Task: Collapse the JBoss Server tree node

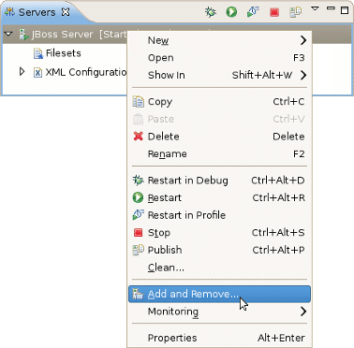Action: click(8, 34)
